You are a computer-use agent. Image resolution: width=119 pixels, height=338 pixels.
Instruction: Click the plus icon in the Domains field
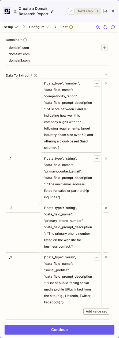tap(105, 48)
